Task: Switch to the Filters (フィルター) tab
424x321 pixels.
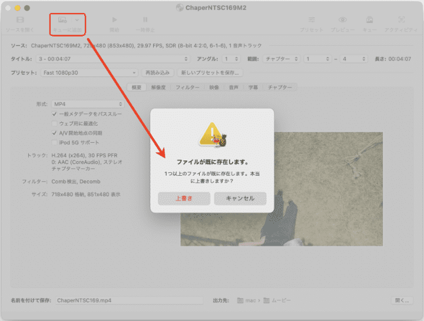Action: tap(187, 87)
